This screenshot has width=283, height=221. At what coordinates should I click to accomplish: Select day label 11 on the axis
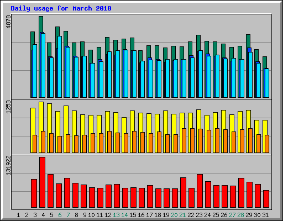(99, 215)
